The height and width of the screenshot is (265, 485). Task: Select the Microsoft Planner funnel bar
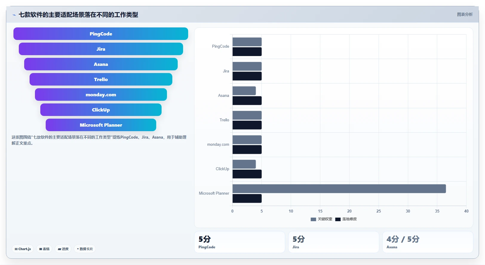[x=101, y=125]
